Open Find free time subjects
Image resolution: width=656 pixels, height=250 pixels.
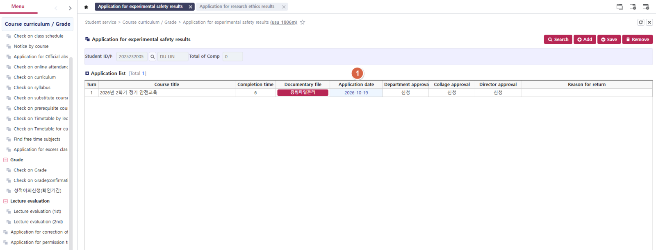(37, 139)
